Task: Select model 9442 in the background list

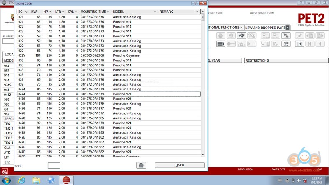Action: coord(7,95)
